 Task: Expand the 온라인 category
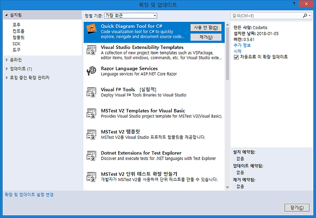click(7, 60)
